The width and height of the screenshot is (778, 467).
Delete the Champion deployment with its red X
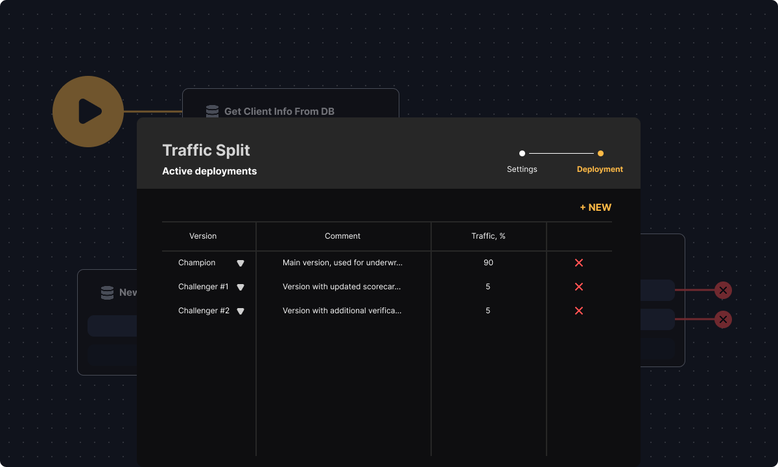(578, 263)
